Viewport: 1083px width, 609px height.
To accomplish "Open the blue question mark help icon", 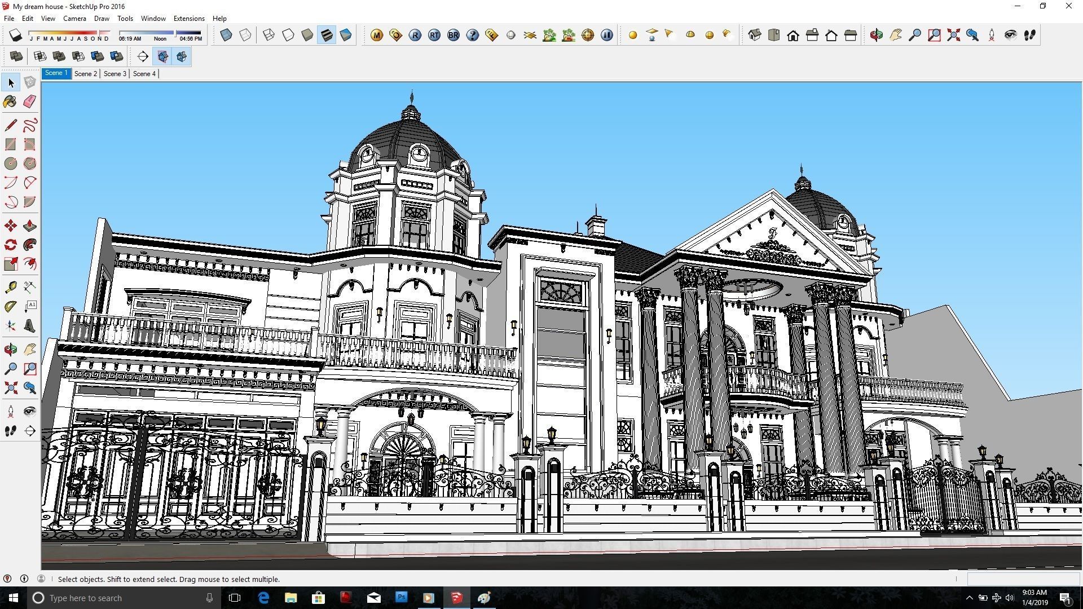I will coord(473,35).
